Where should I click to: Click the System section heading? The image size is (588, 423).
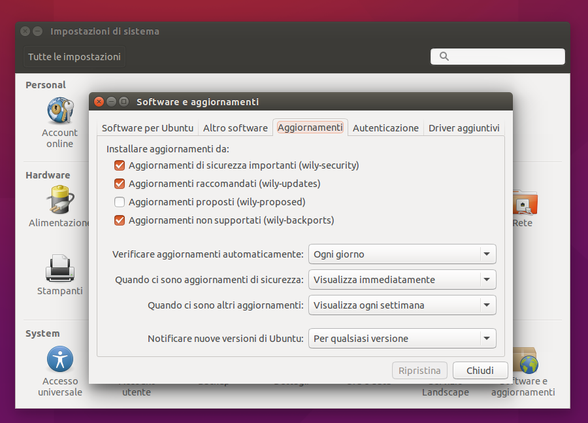pyautogui.click(x=42, y=333)
